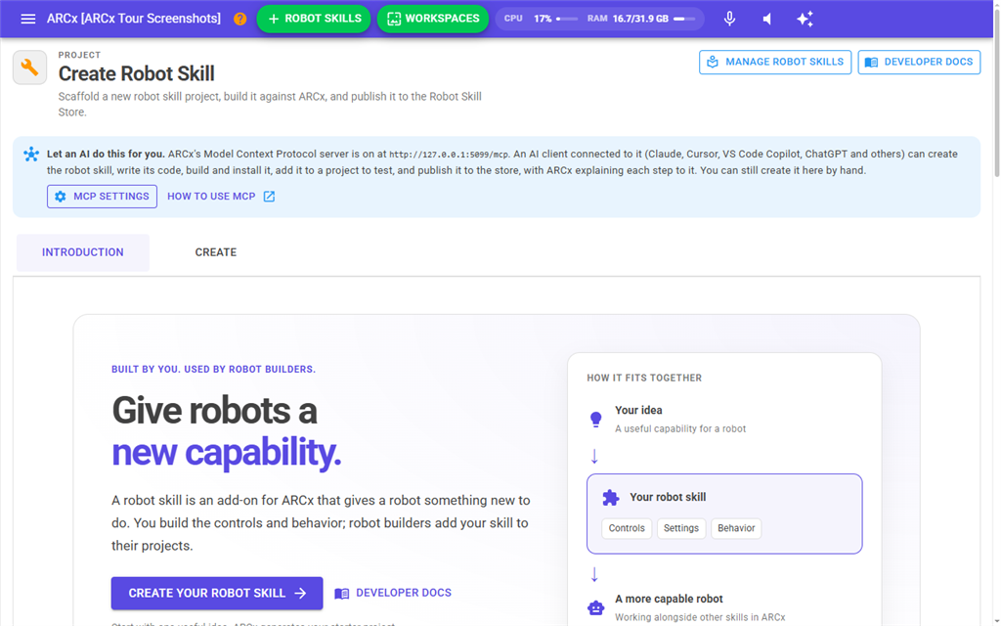
Task: Click the CPU usage meter bar
Action: 567,20
